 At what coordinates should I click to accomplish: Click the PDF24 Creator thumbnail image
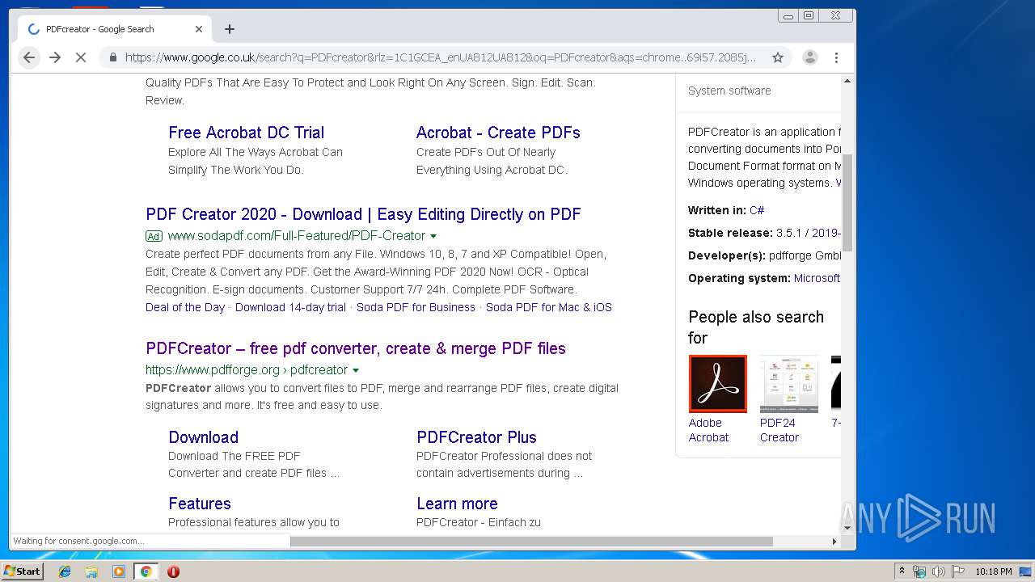pos(789,384)
